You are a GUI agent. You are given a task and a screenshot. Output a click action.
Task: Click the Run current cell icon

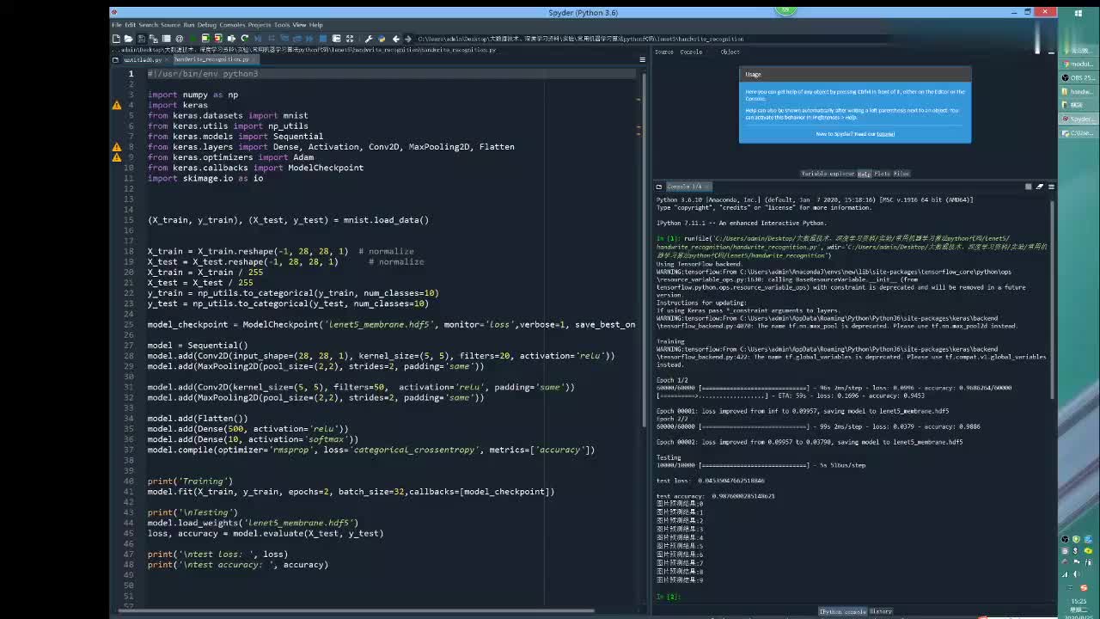pyautogui.click(x=205, y=39)
